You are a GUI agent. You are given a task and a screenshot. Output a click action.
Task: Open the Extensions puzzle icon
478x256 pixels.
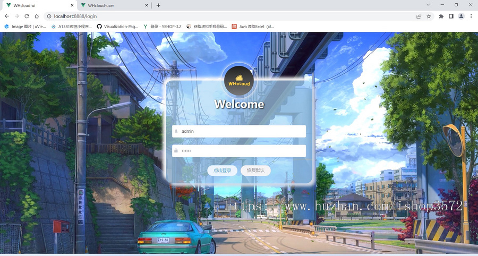pyautogui.click(x=441, y=16)
